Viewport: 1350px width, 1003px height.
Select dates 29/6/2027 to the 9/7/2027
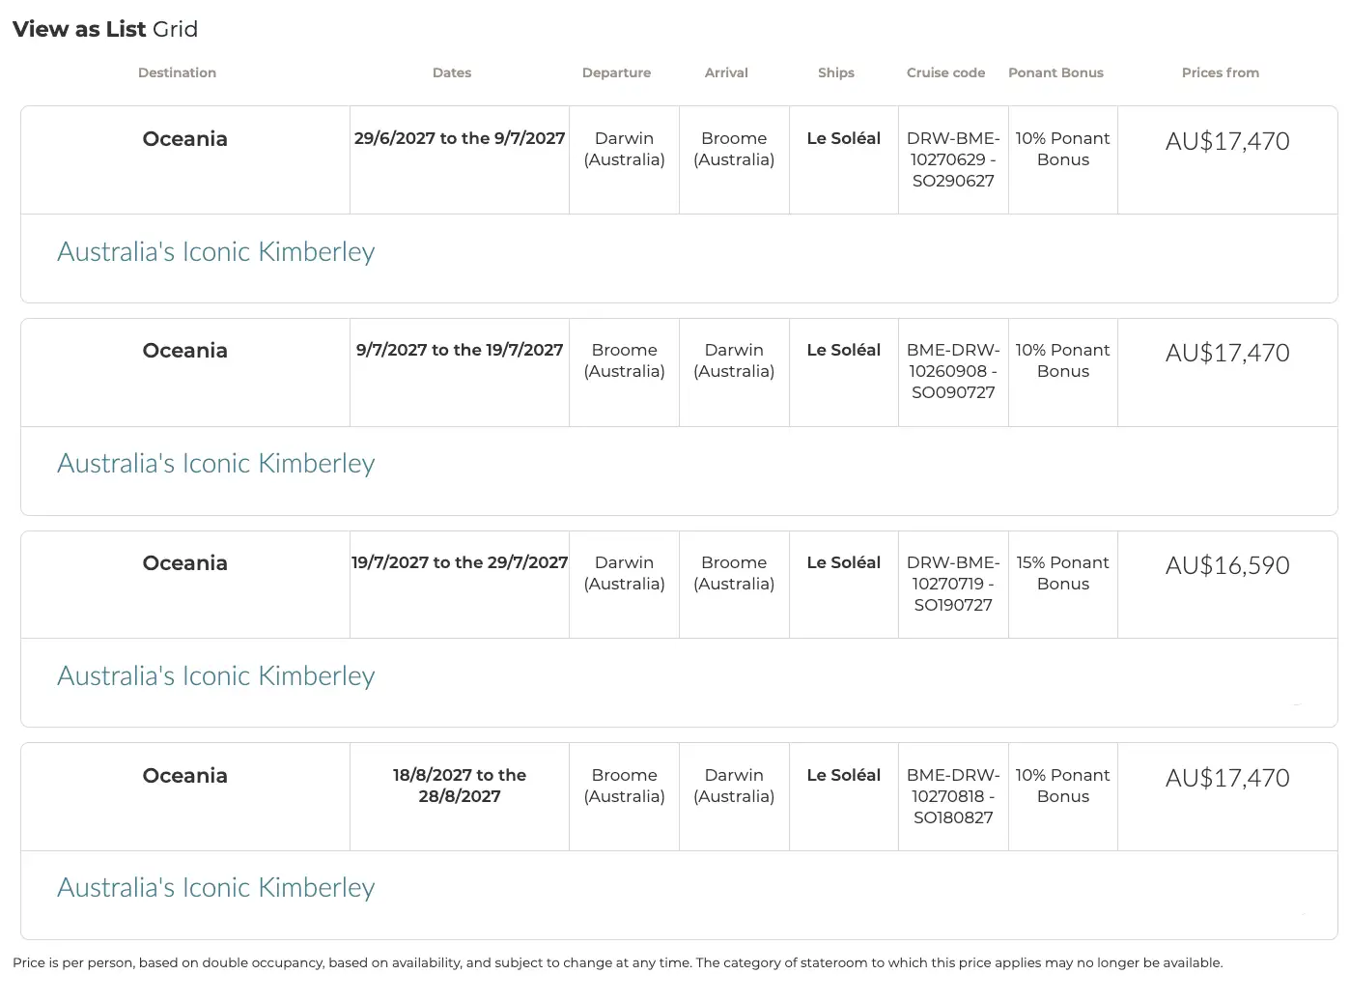pyautogui.click(x=460, y=138)
